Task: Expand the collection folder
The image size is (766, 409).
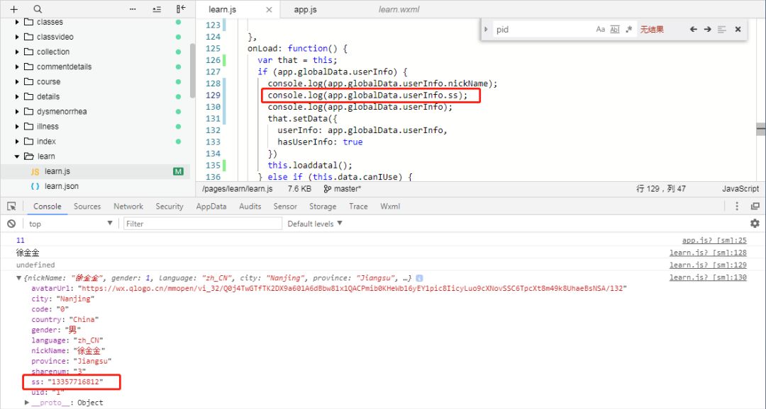Action: click(x=17, y=52)
